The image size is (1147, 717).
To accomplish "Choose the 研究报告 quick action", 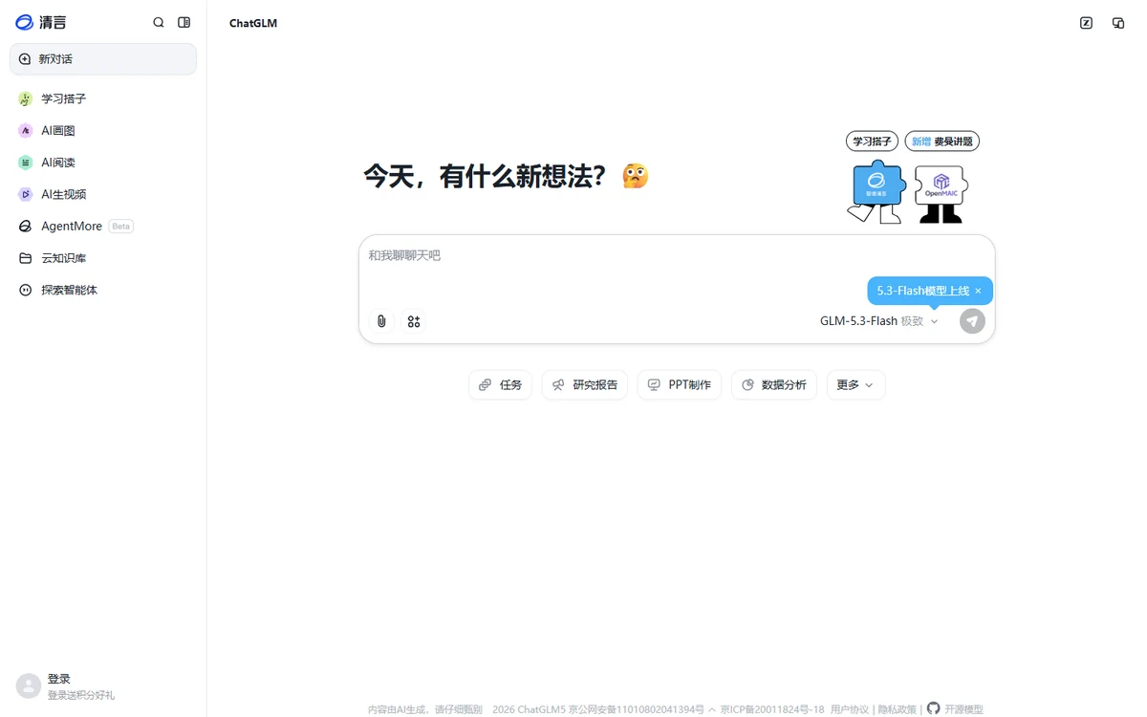I will (x=585, y=385).
